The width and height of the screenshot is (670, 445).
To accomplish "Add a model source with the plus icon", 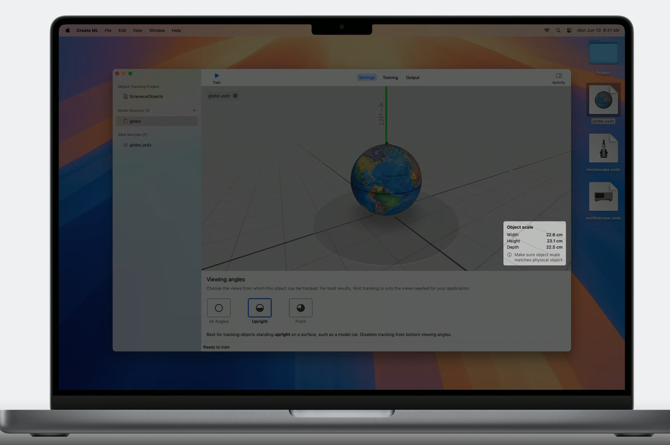I will (x=194, y=110).
